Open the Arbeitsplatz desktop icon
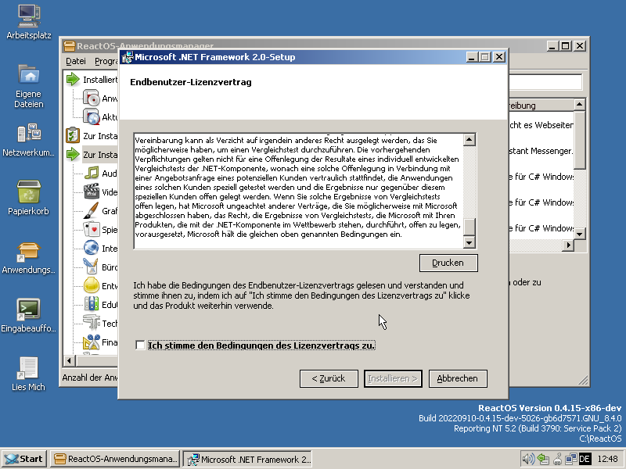 29,16
